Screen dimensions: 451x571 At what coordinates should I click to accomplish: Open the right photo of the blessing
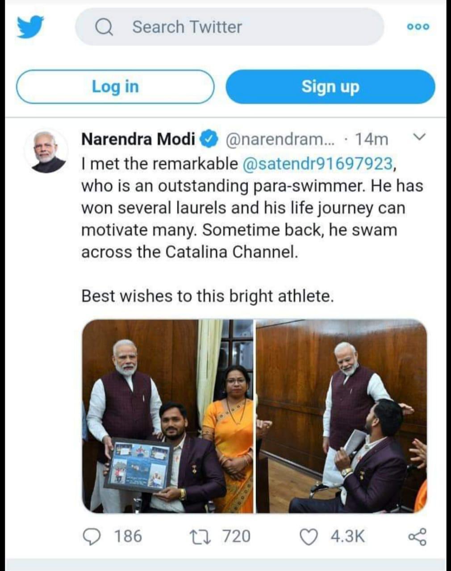click(341, 416)
